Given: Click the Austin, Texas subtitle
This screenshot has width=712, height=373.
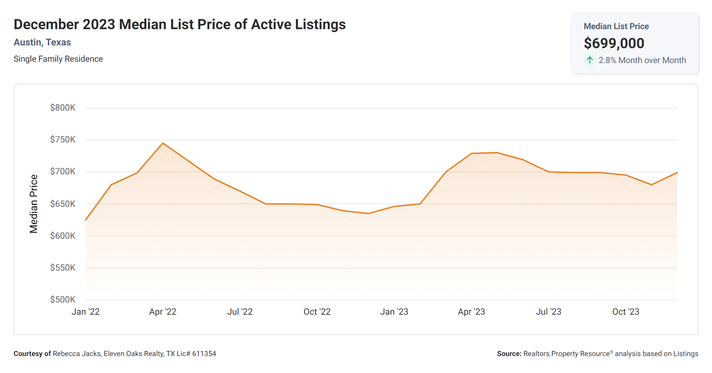Looking at the screenshot, I should [42, 42].
